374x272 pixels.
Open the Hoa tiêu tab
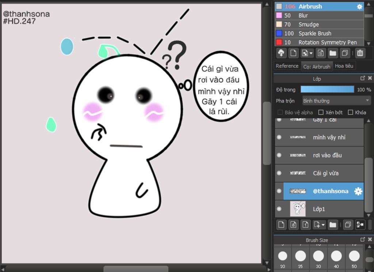(x=344, y=66)
